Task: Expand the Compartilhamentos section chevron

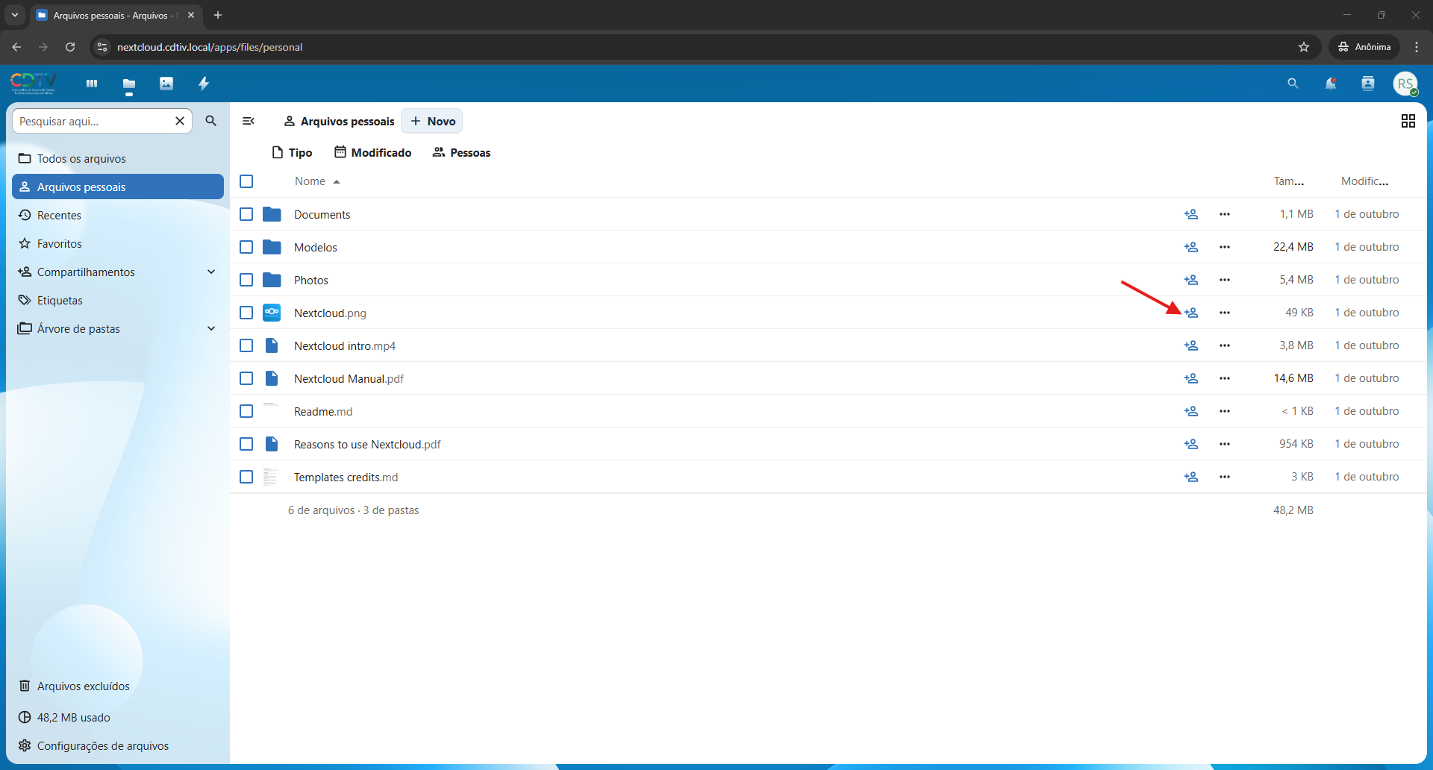Action: tap(211, 272)
